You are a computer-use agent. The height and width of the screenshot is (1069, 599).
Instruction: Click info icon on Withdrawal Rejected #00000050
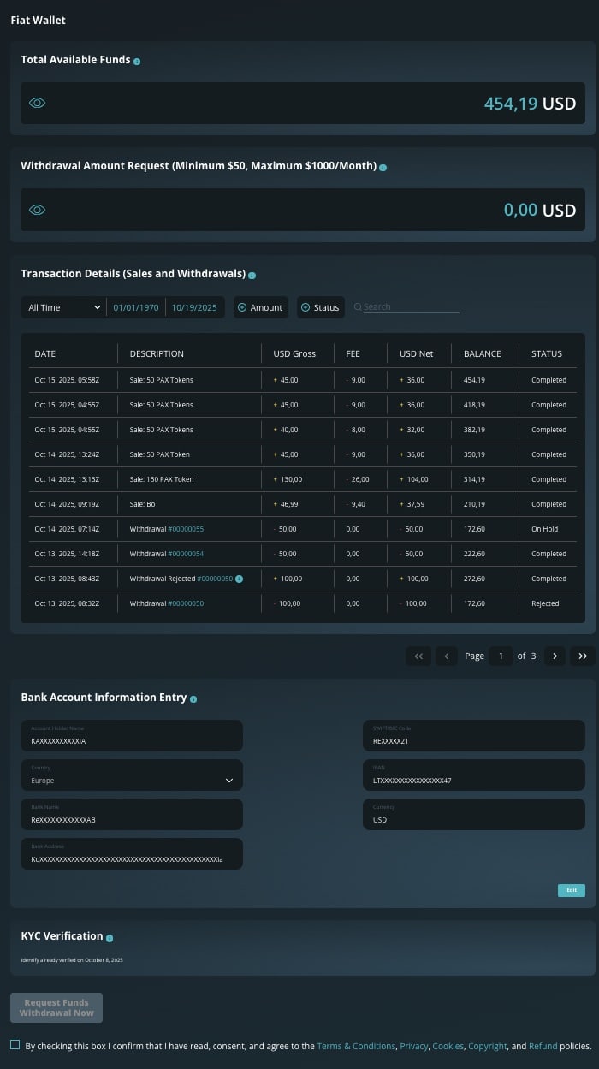[239, 579]
